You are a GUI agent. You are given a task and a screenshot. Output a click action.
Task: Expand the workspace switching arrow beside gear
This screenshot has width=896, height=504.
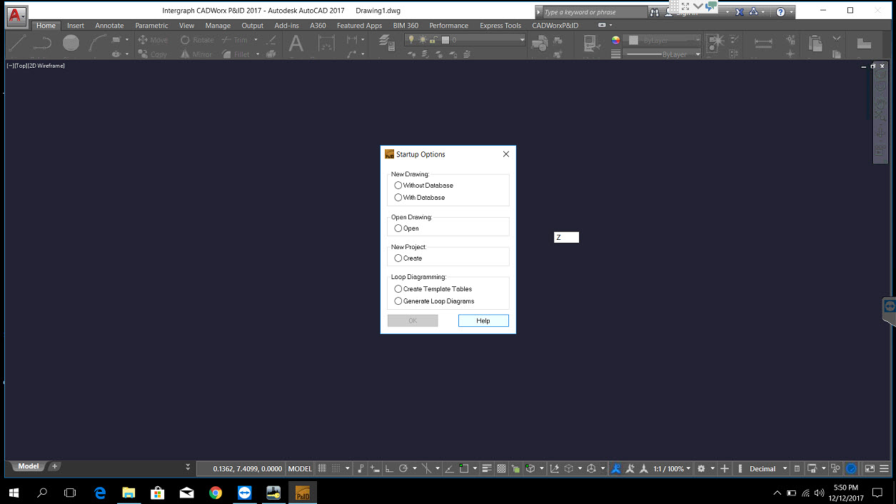[x=712, y=469]
